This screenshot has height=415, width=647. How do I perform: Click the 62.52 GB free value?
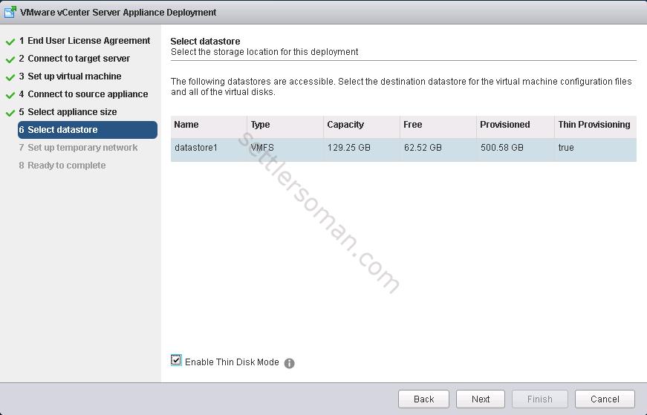pyautogui.click(x=423, y=148)
